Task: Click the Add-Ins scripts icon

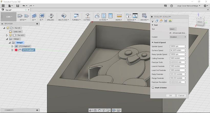Action: (144, 16)
